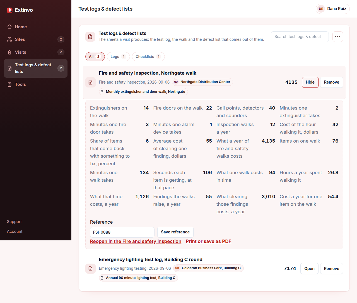Viewport: 357px width, 303px height.
Task: Click the Extinvo logo icon
Action: (x=10, y=10)
